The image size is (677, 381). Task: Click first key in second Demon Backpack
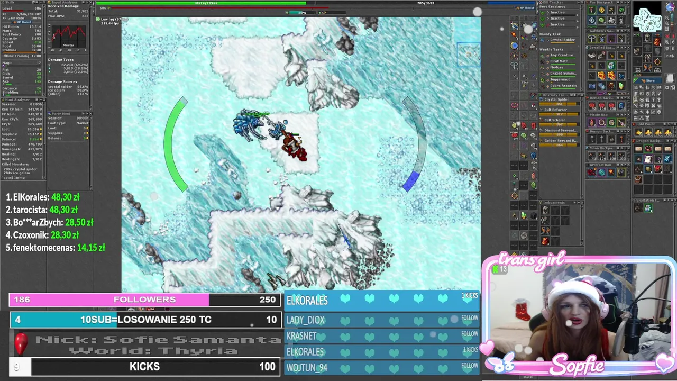click(x=592, y=139)
